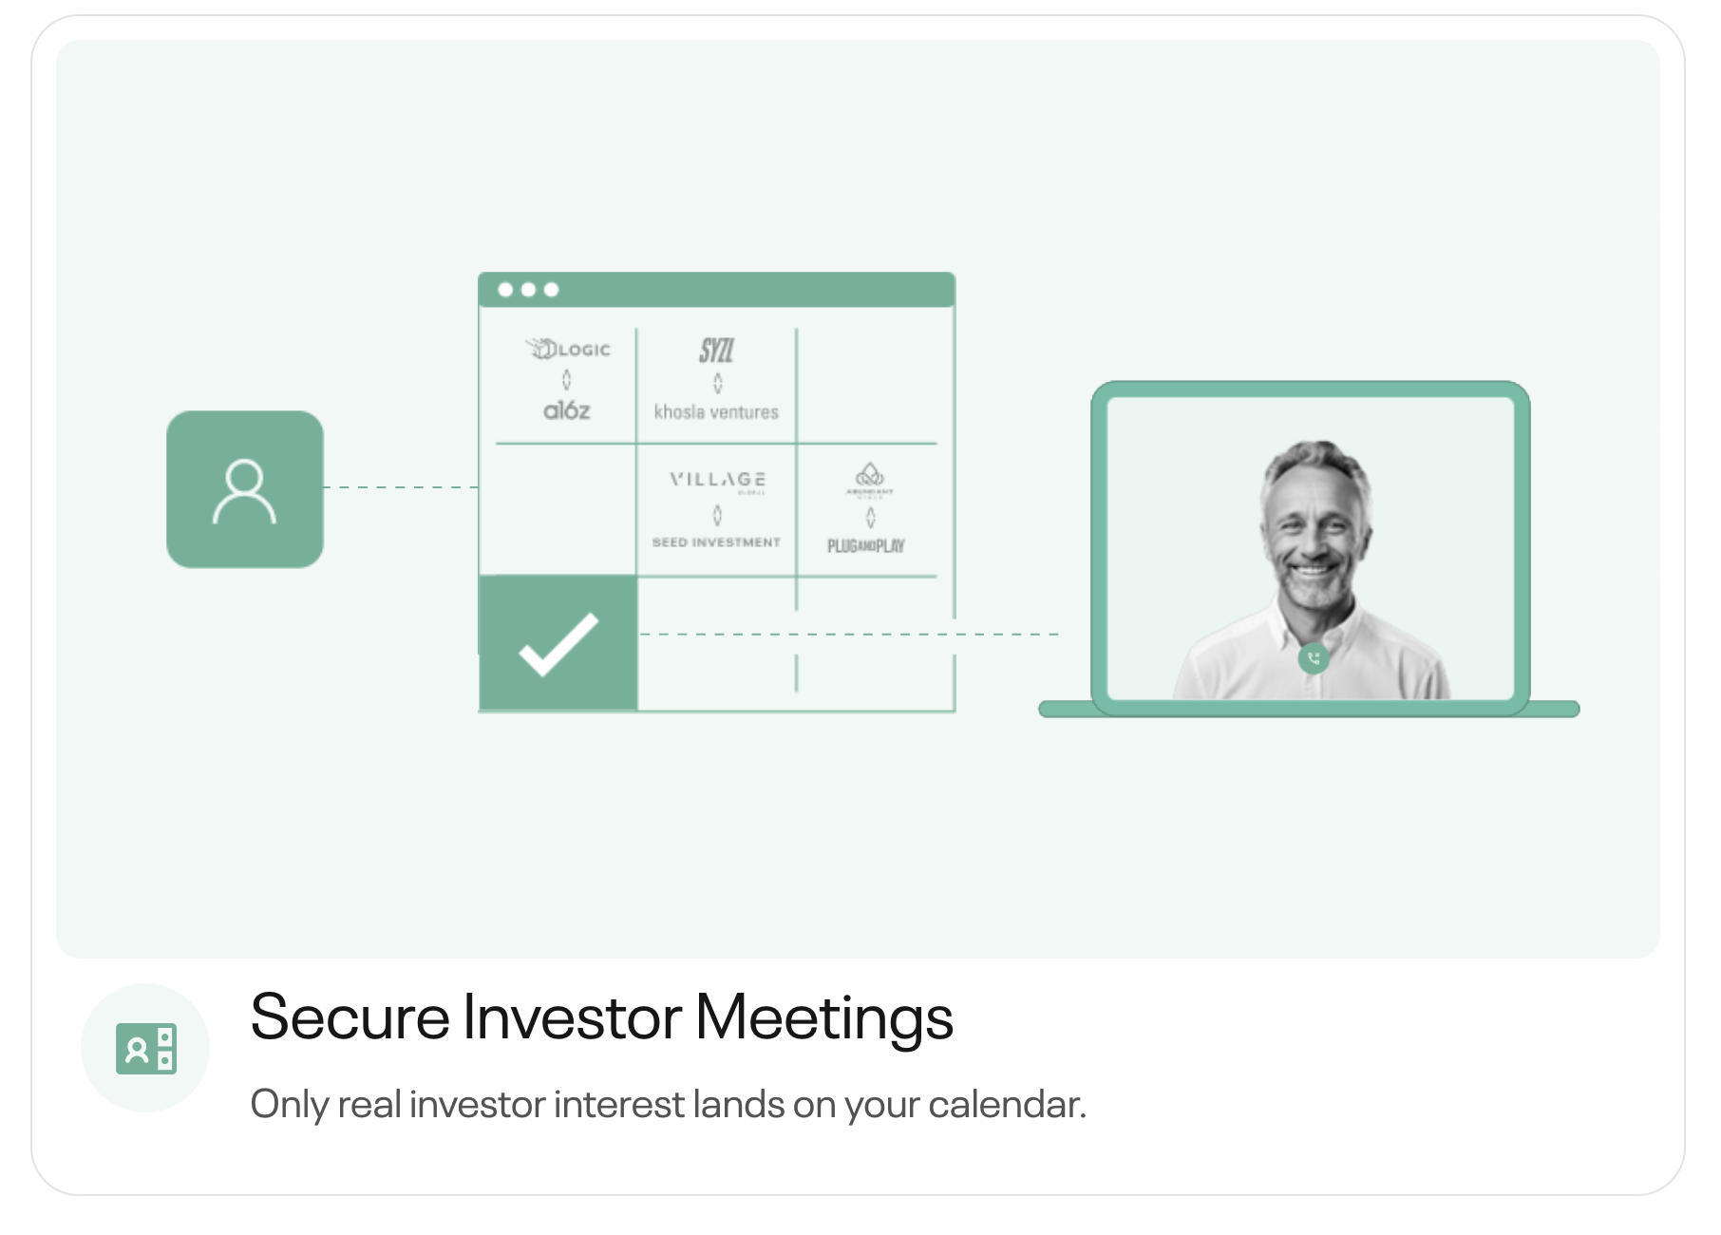Click the SYZL logo
Image resolution: width=1721 pixels, height=1235 pixels.
(x=717, y=350)
